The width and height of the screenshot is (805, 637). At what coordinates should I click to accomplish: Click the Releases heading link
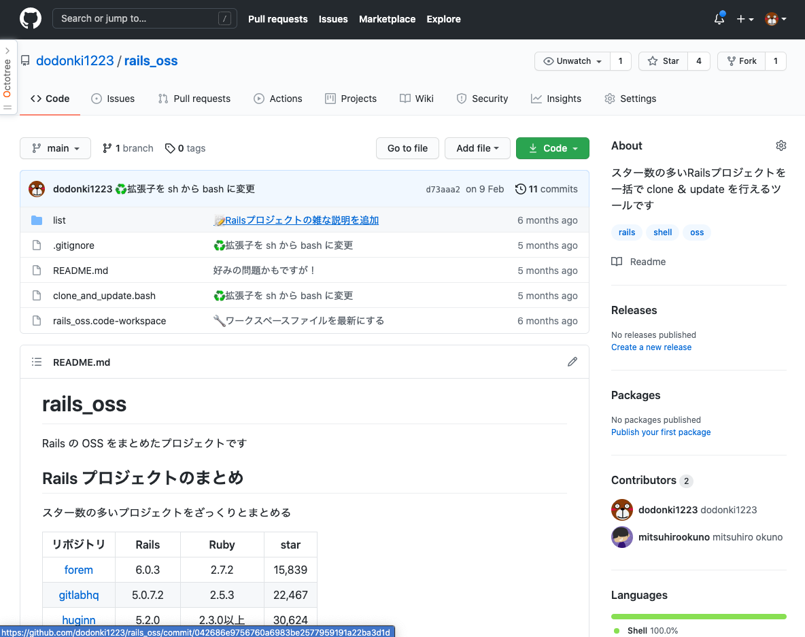coord(634,310)
